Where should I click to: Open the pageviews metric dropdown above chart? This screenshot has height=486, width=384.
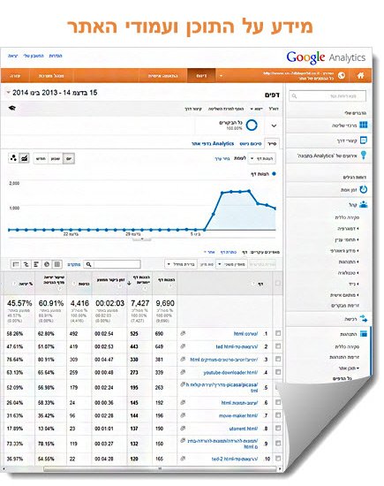point(262,158)
